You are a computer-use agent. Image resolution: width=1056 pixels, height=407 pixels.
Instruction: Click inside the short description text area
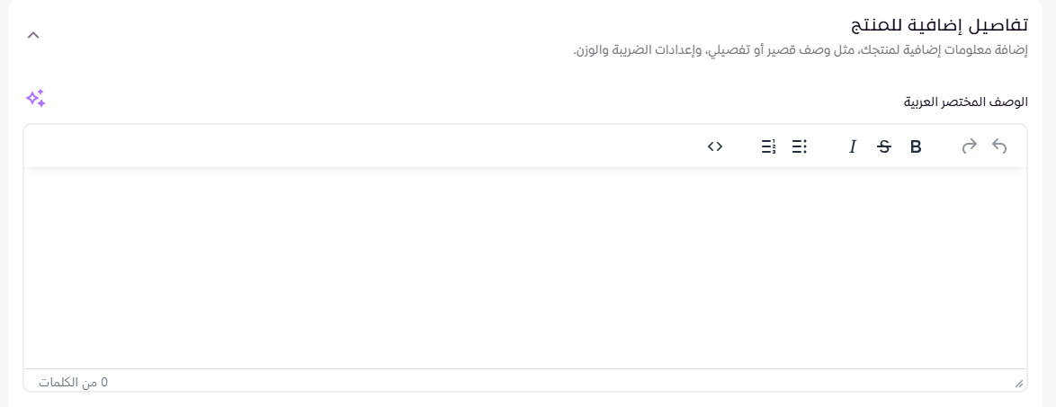(x=525, y=268)
